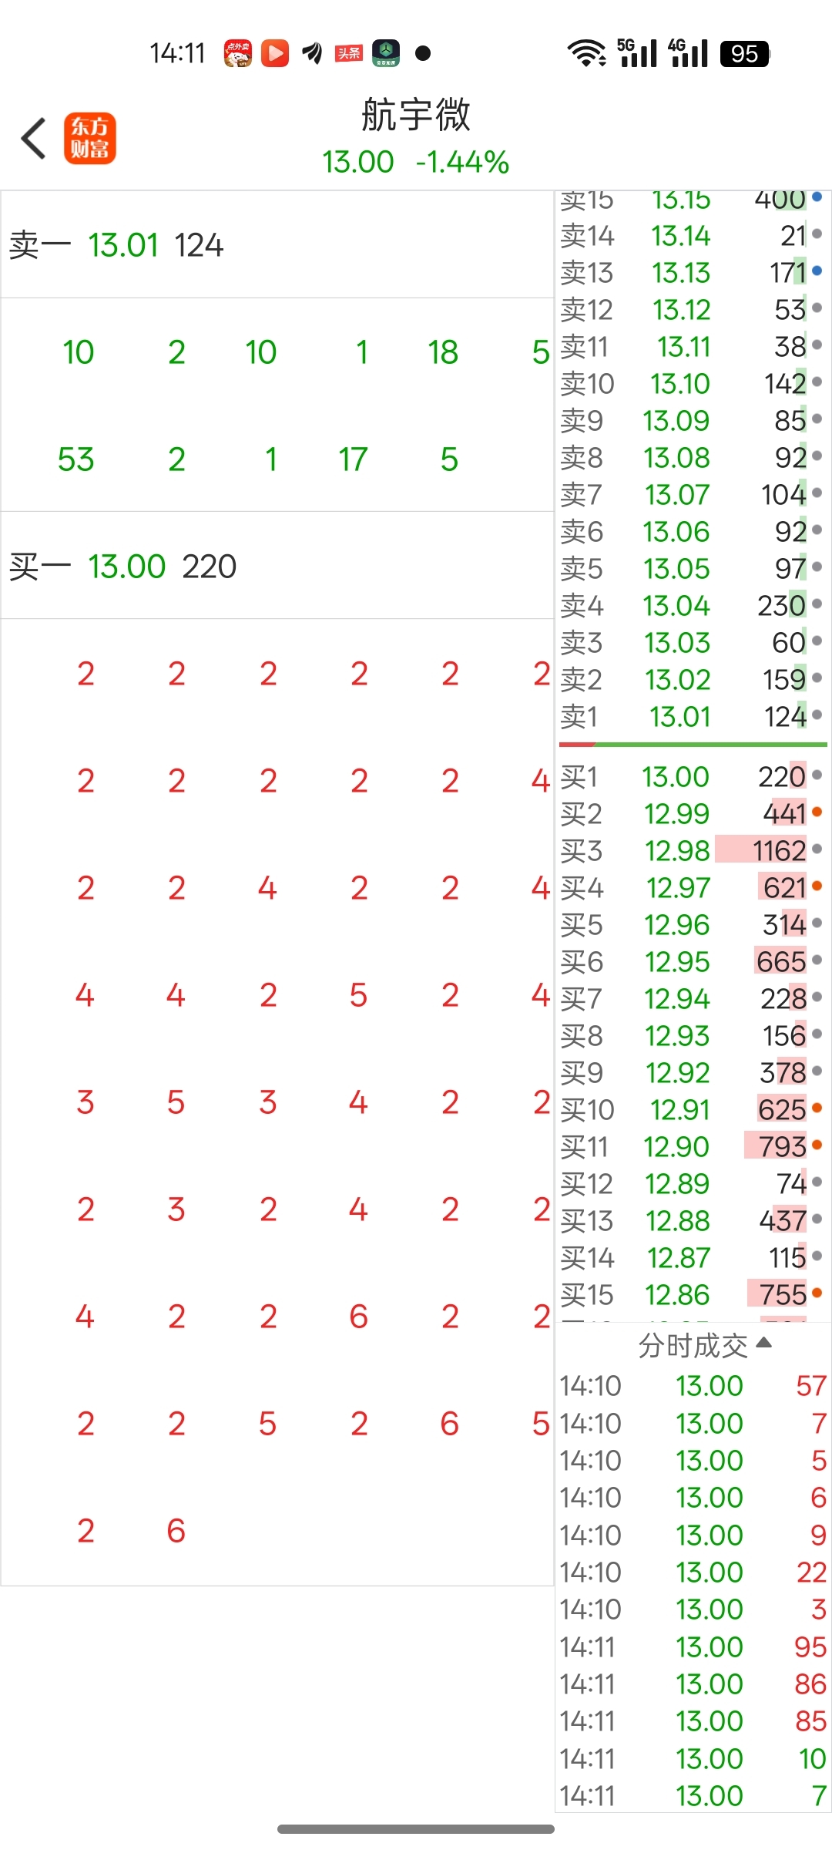Select the 买一 13.00 header row
The image size is (832, 1850).
[277, 567]
